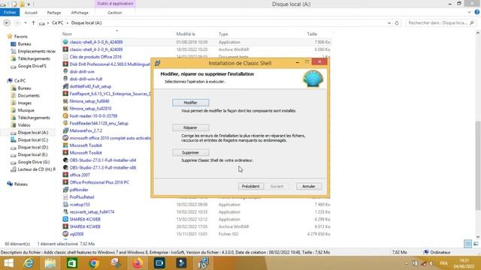Click the sql2008 ISO file icon

[65, 234]
